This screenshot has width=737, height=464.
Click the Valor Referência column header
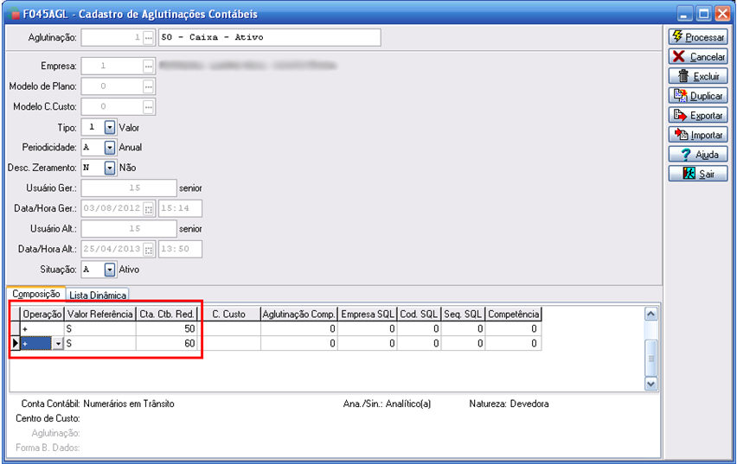point(100,315)
